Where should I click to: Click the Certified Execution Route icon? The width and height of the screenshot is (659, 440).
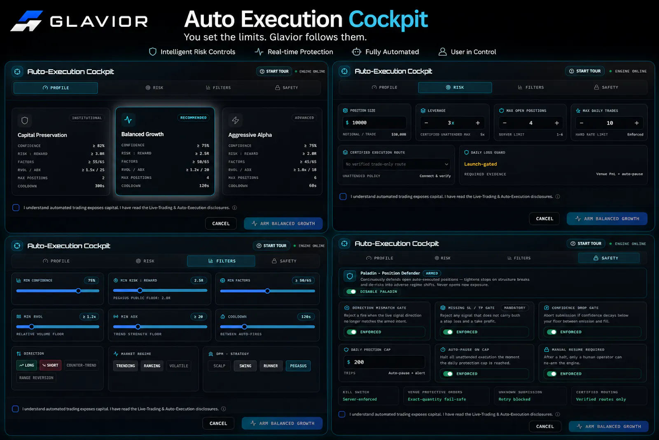point(345,152)
